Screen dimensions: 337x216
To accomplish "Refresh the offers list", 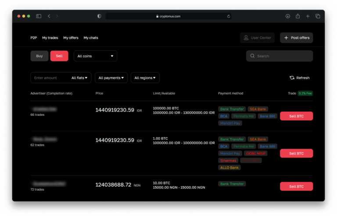I will (299, 78).
